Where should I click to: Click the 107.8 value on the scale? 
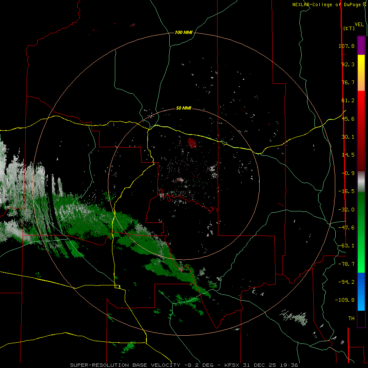coord(346,46)
